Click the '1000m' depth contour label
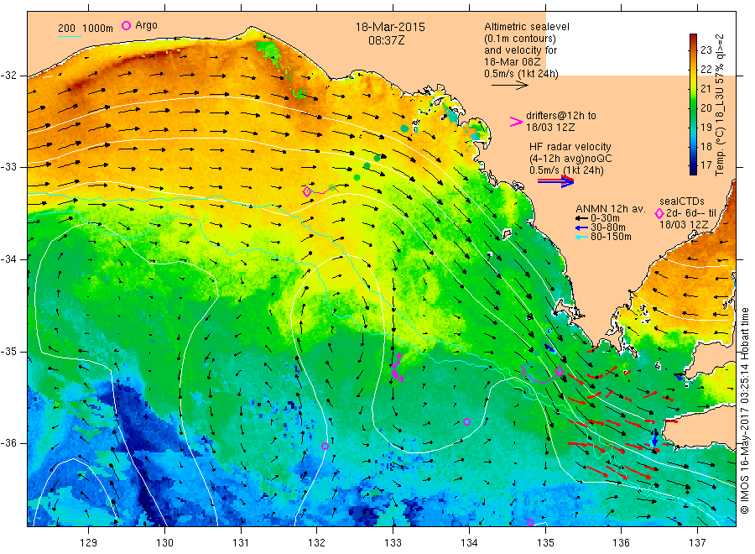 [x=98, y=29]
